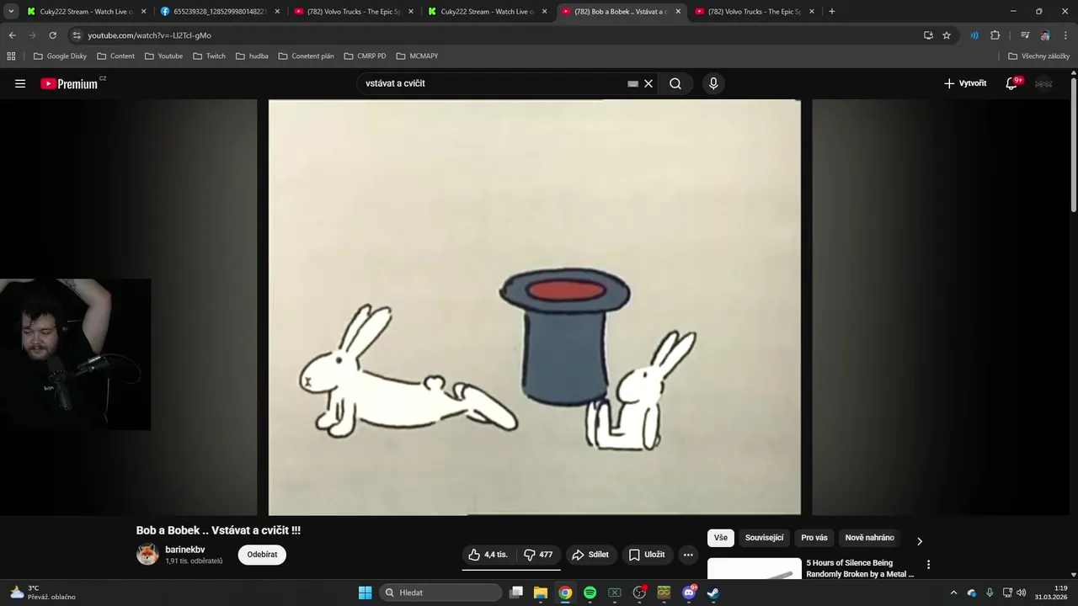Open Všechny záložky folder
This screenshot has height=606, width=1078.
click(1038, 56)
